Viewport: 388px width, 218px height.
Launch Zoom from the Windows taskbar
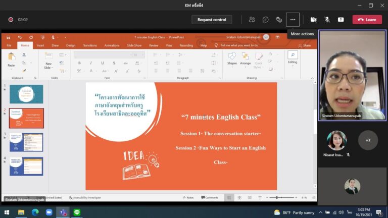point(49,212)
